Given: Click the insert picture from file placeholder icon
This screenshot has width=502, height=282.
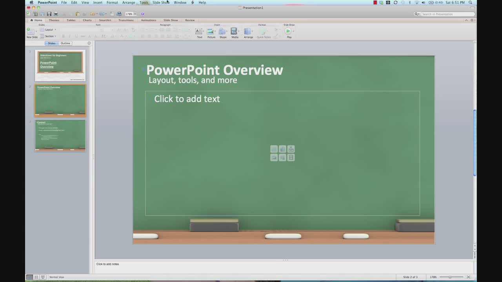Looking at the screenshot, I should click(274, 157).
